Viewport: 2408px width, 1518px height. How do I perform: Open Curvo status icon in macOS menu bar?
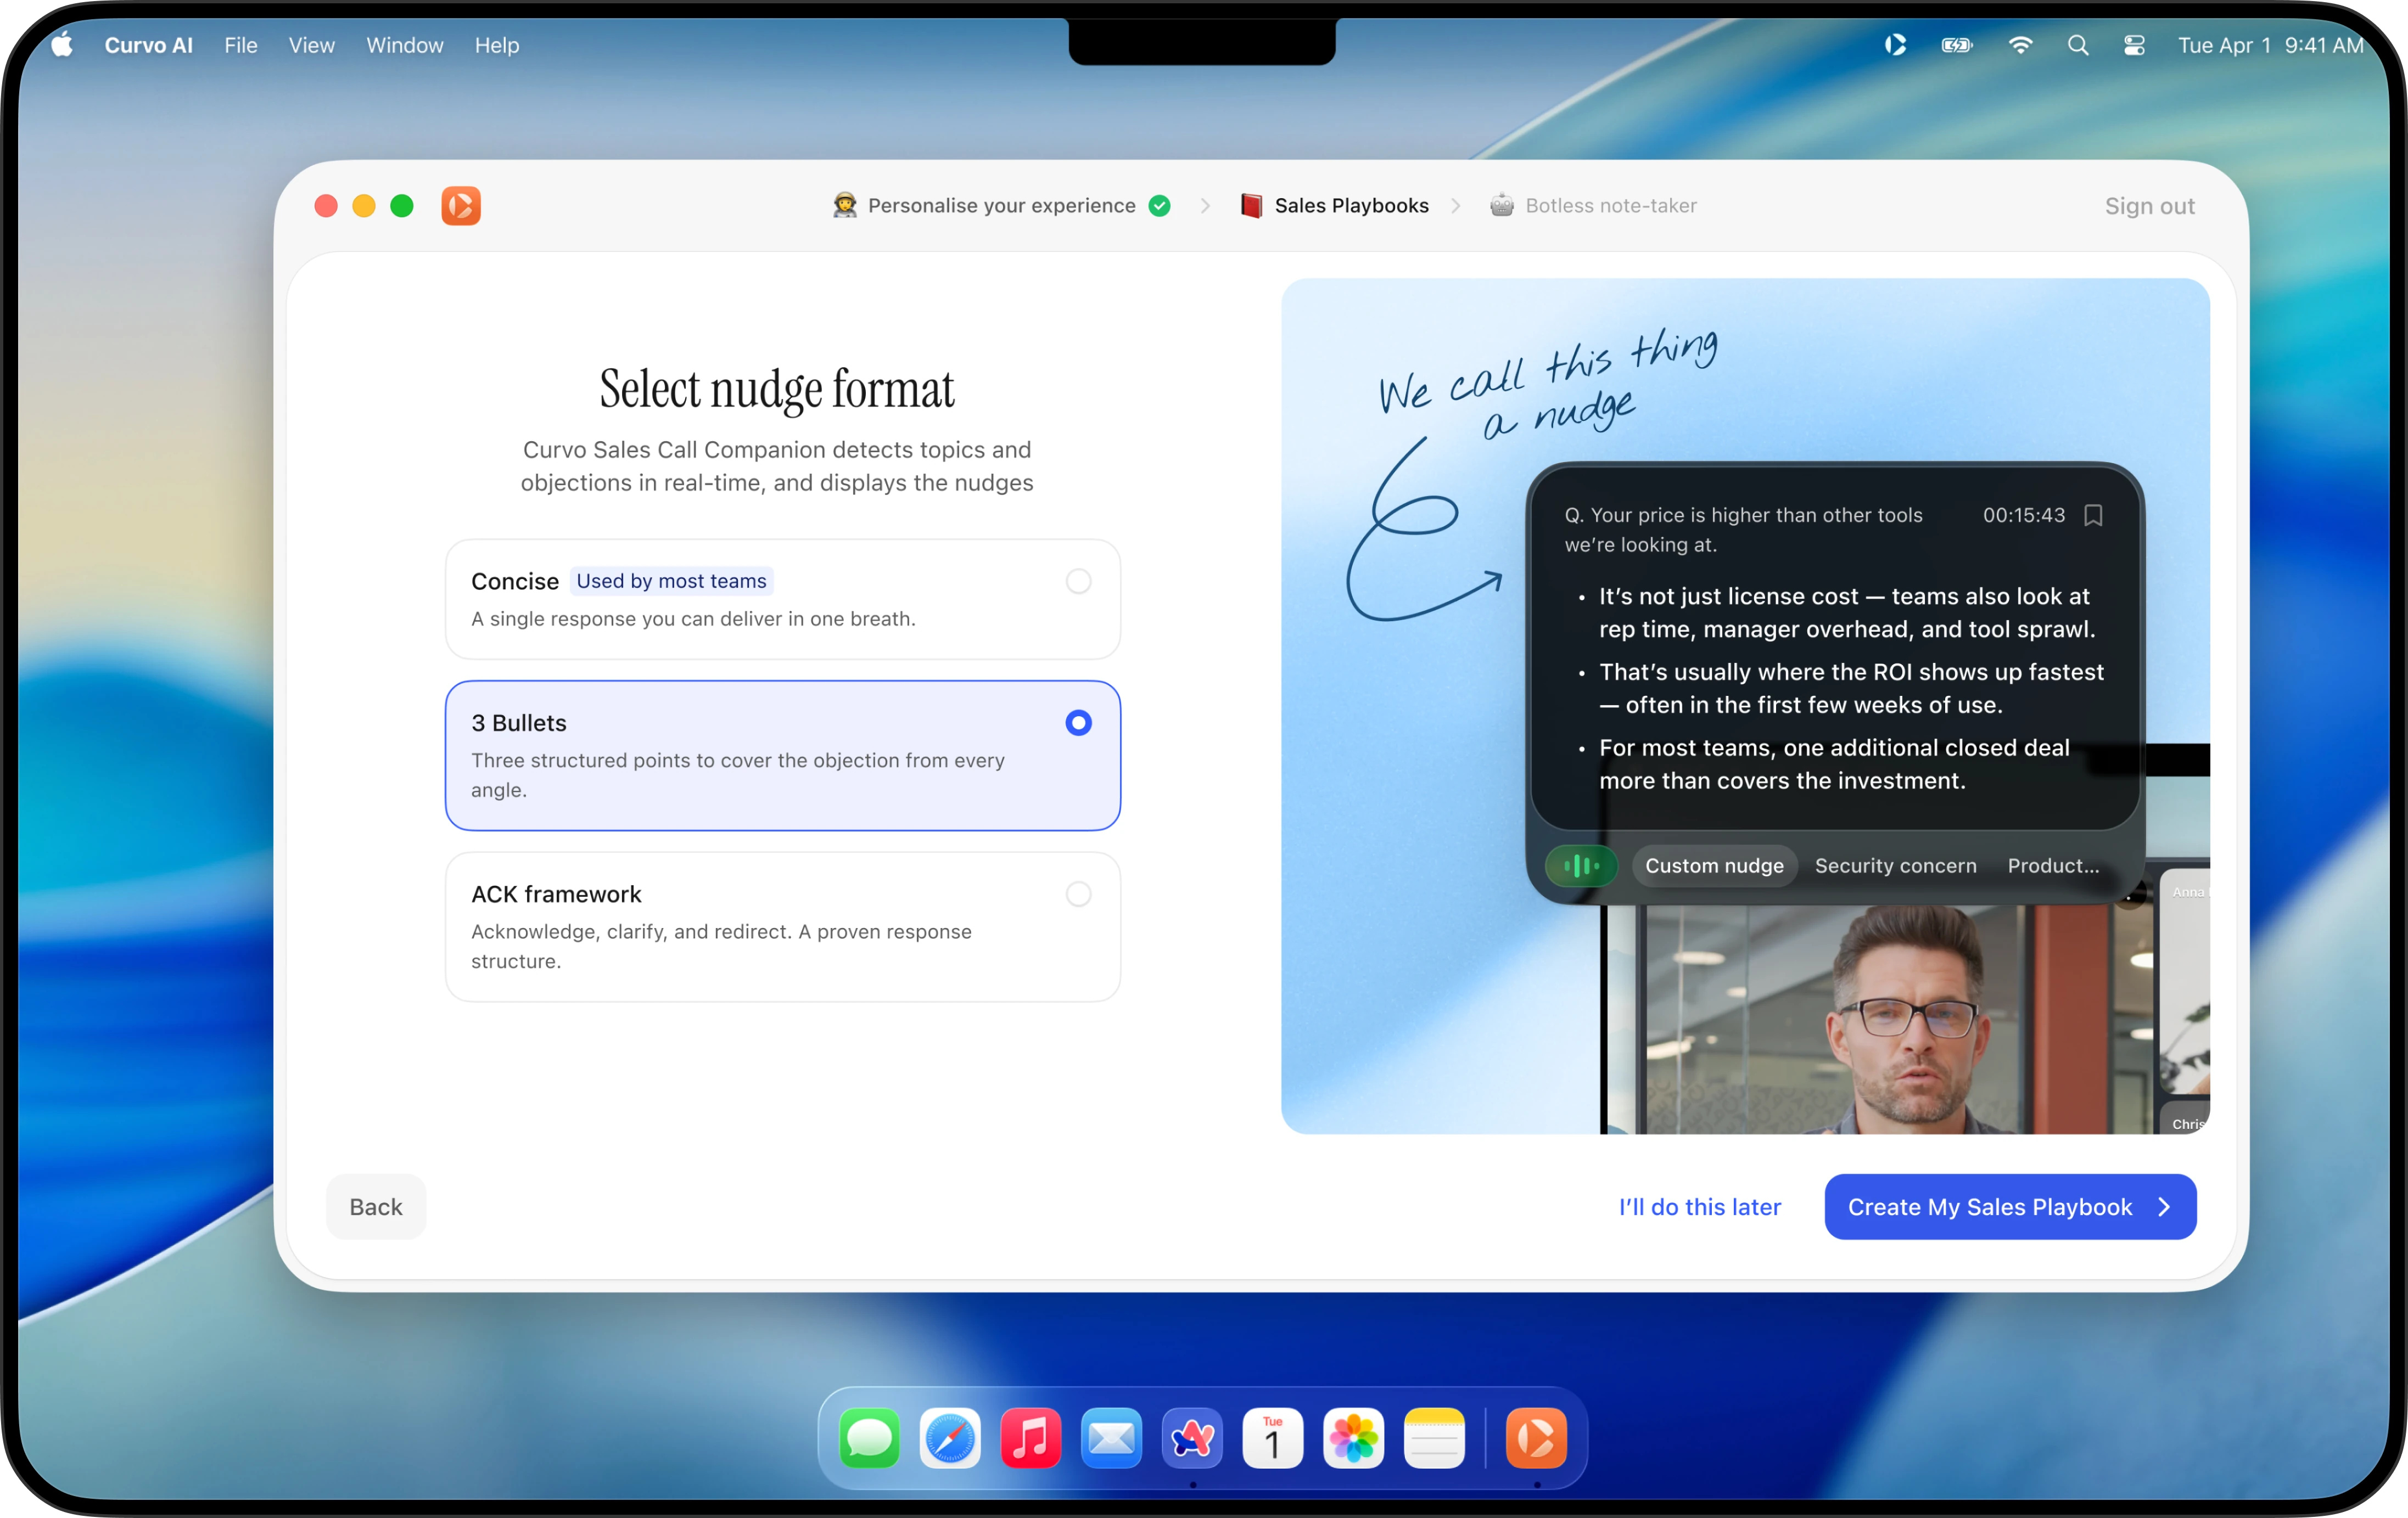pyautogui.click(x=1895, y=45)
